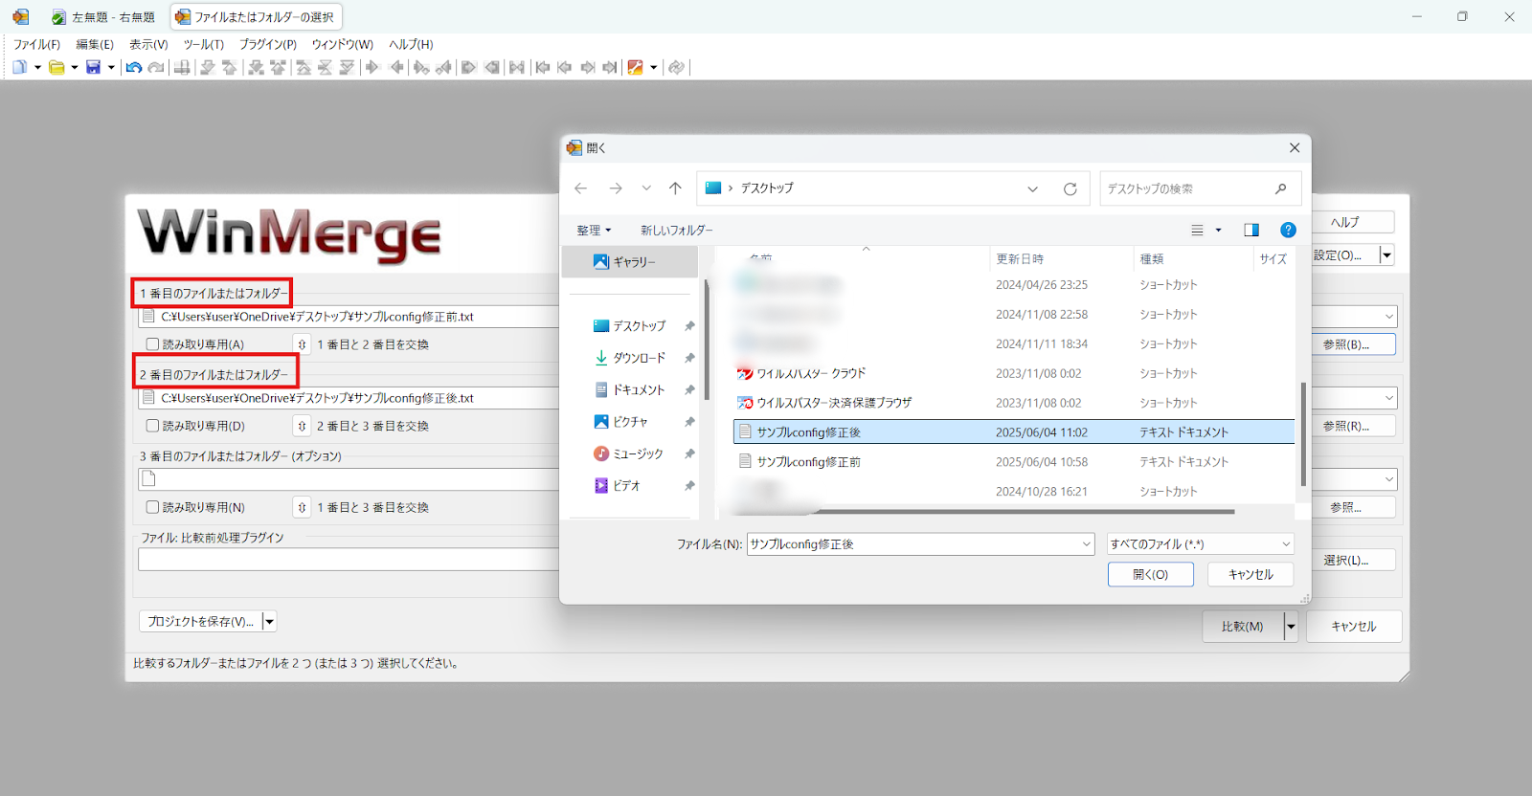Expand the address bar history chevron
The height and width of the screenshot is (796, 1532).
[1033, 188]
